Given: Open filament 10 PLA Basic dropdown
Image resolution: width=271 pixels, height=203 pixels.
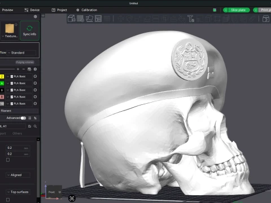Looking at the screenshot, I should (x=20, y=104).
